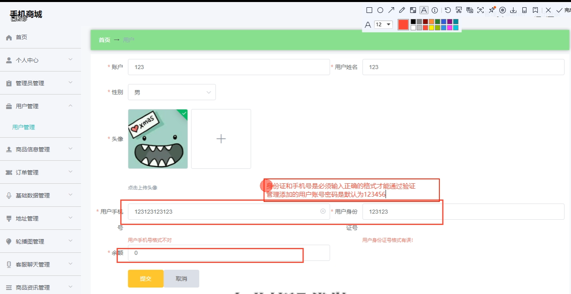Select the numbered step marker tool
The width and height of the screenshot is (571, 294).
(x=435, y=10)
